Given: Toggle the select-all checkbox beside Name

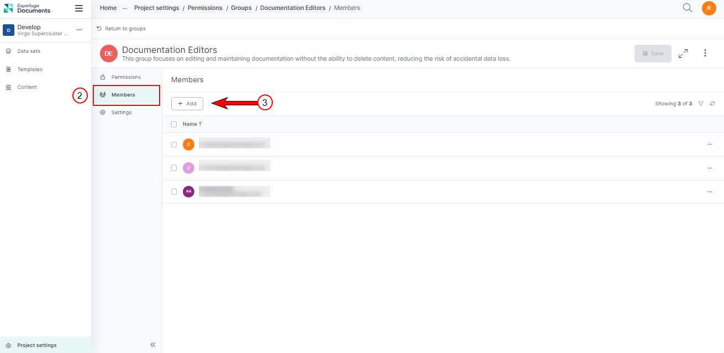Looking at the screenshot, I should (x=174, y=125).
